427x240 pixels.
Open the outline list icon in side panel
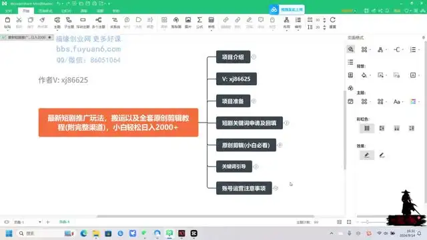(350, 62)
